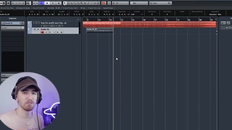Deactivate all Write automation W button

point(23,3)
